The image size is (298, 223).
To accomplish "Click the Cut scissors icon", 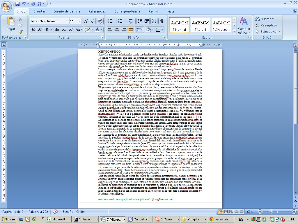I will point(20,19).
